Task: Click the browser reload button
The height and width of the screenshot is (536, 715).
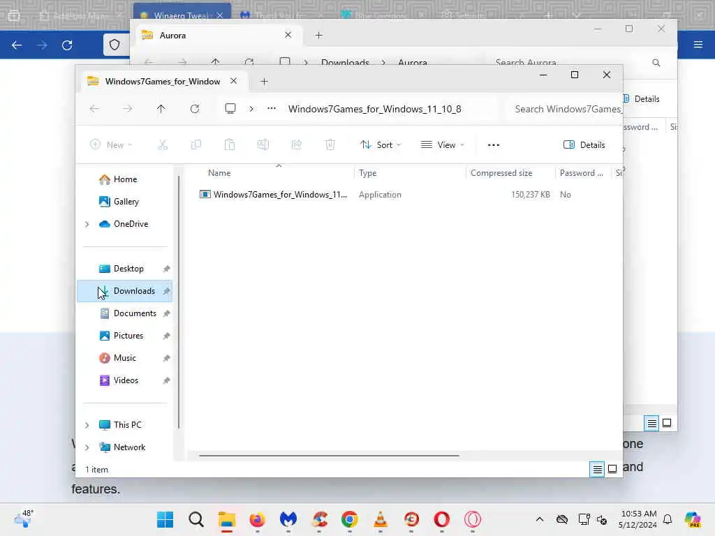Action: [67, 45]
